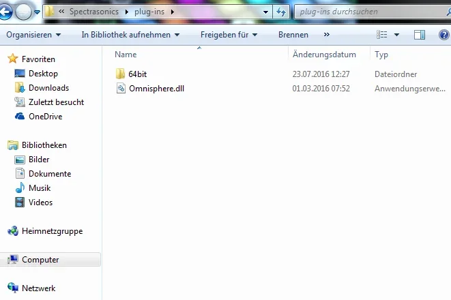Select the 64bit folder icon
451x300 pixels.
120,74
